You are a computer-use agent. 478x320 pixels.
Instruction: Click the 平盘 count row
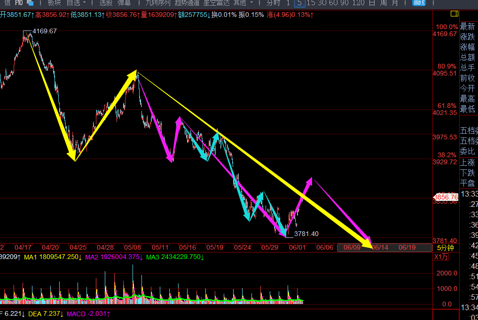[468, 183]
